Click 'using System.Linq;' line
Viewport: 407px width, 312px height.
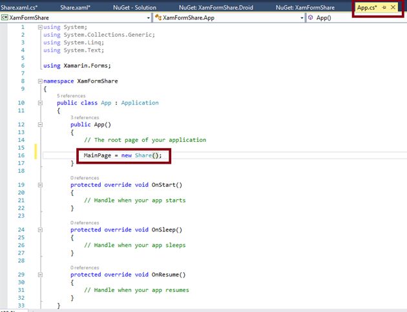[x=74, y=43]
